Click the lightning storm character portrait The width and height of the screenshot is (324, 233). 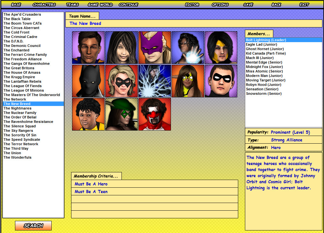click(x=155, y=81)
